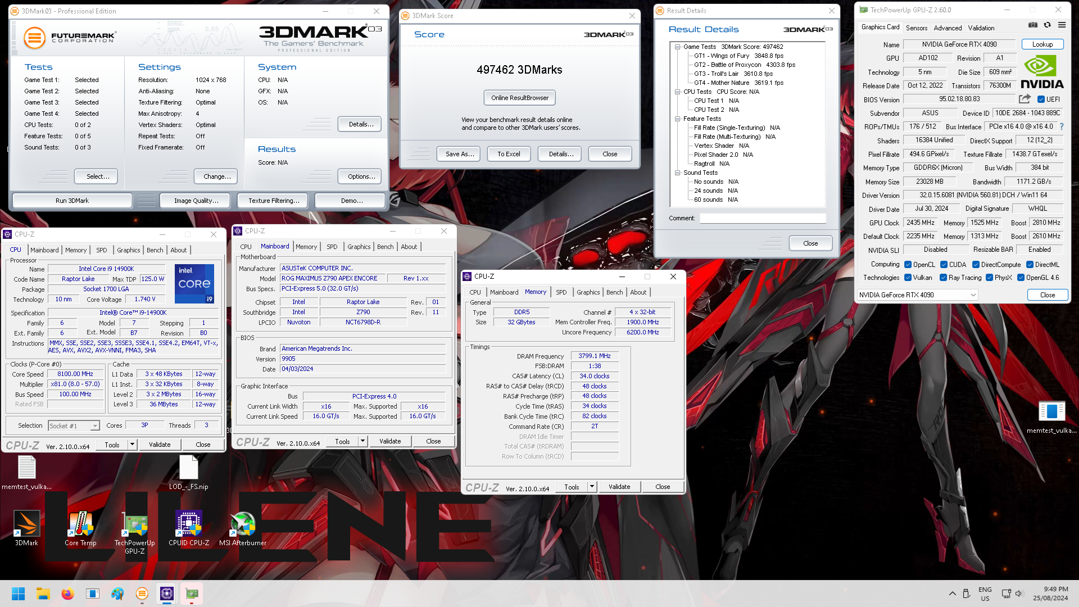The image size is (1079, 607).
Task: Click Save As... in the 3DMark Score window
Action: (460, 154)
